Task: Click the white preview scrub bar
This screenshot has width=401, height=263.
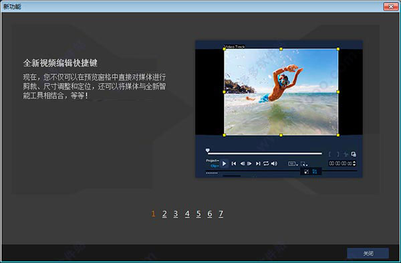Action: click(x=265, y=153)
